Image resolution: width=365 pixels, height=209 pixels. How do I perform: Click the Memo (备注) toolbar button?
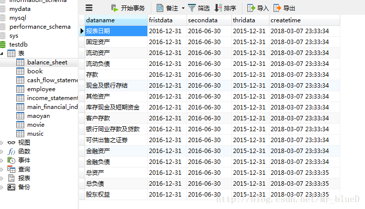[167, 8]
